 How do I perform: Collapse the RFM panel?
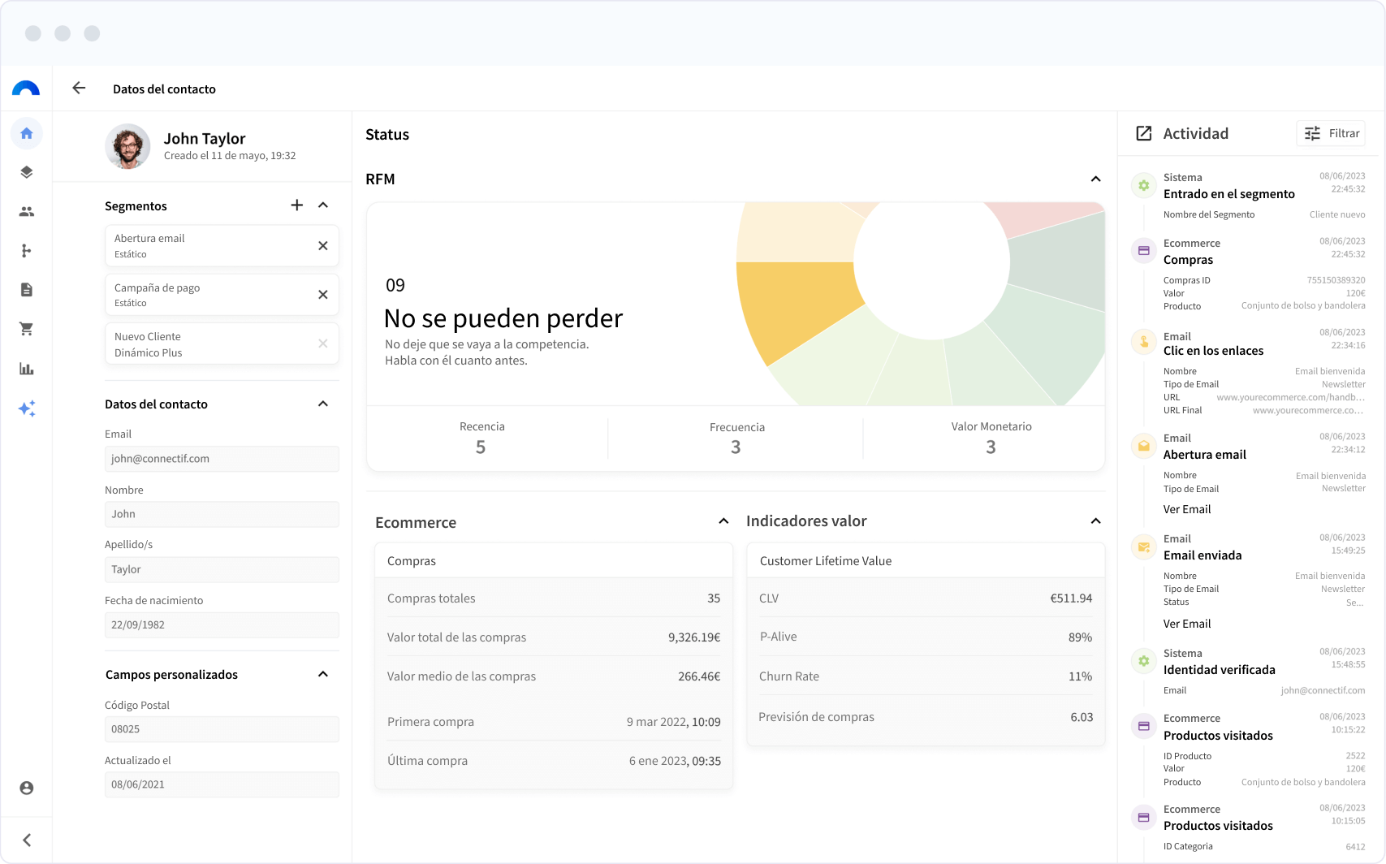pos(1095,179)
